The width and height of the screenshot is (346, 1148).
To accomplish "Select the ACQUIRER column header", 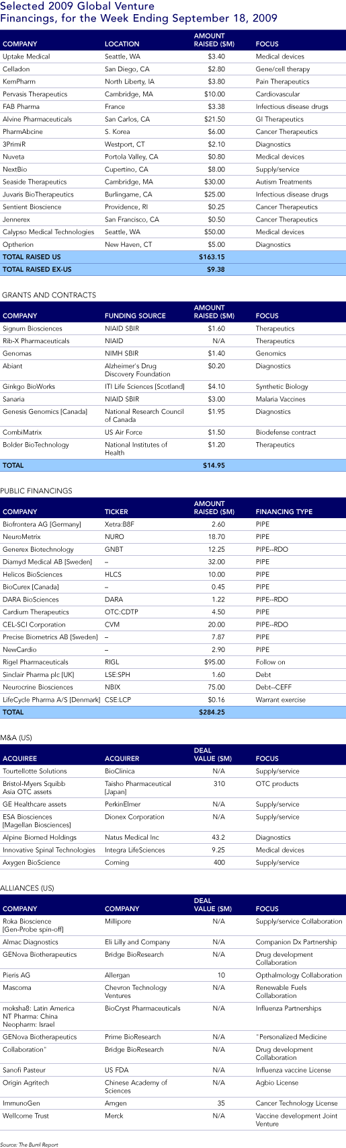I will (x=122, y=758).
